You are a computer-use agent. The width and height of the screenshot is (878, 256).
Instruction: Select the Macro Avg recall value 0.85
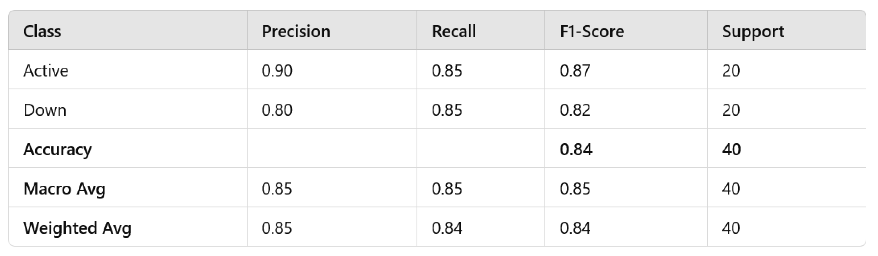(447, 189)
